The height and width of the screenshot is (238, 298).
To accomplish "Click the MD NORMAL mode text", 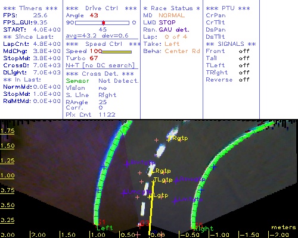I will pyautogui.click(x=164, y=15).
